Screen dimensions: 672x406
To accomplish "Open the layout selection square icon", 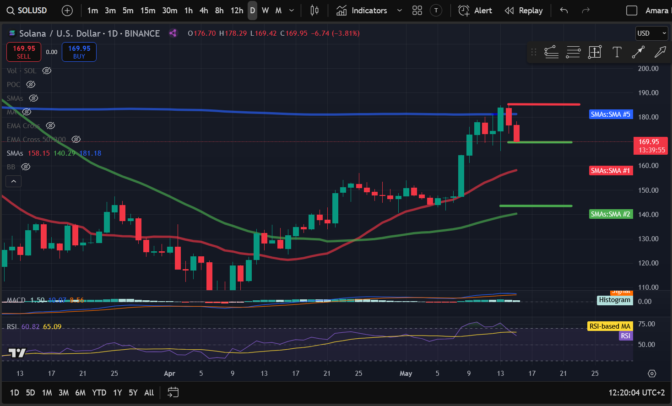I will click(x=632, y=11).
